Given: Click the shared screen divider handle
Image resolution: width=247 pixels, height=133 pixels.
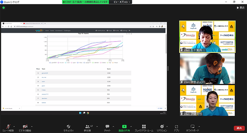Looking at the screenshot, I should tap(168, 69).
